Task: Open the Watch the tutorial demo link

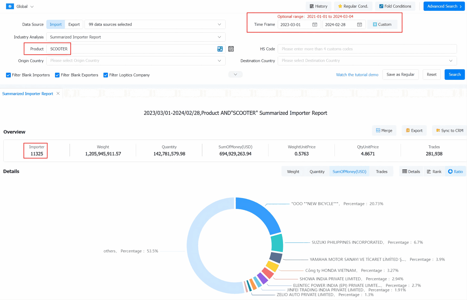Action: tap(357, 75)
